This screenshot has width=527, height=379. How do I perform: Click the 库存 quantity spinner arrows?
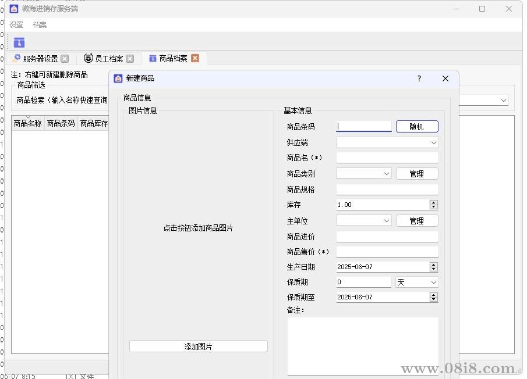[x=433, y=205]
